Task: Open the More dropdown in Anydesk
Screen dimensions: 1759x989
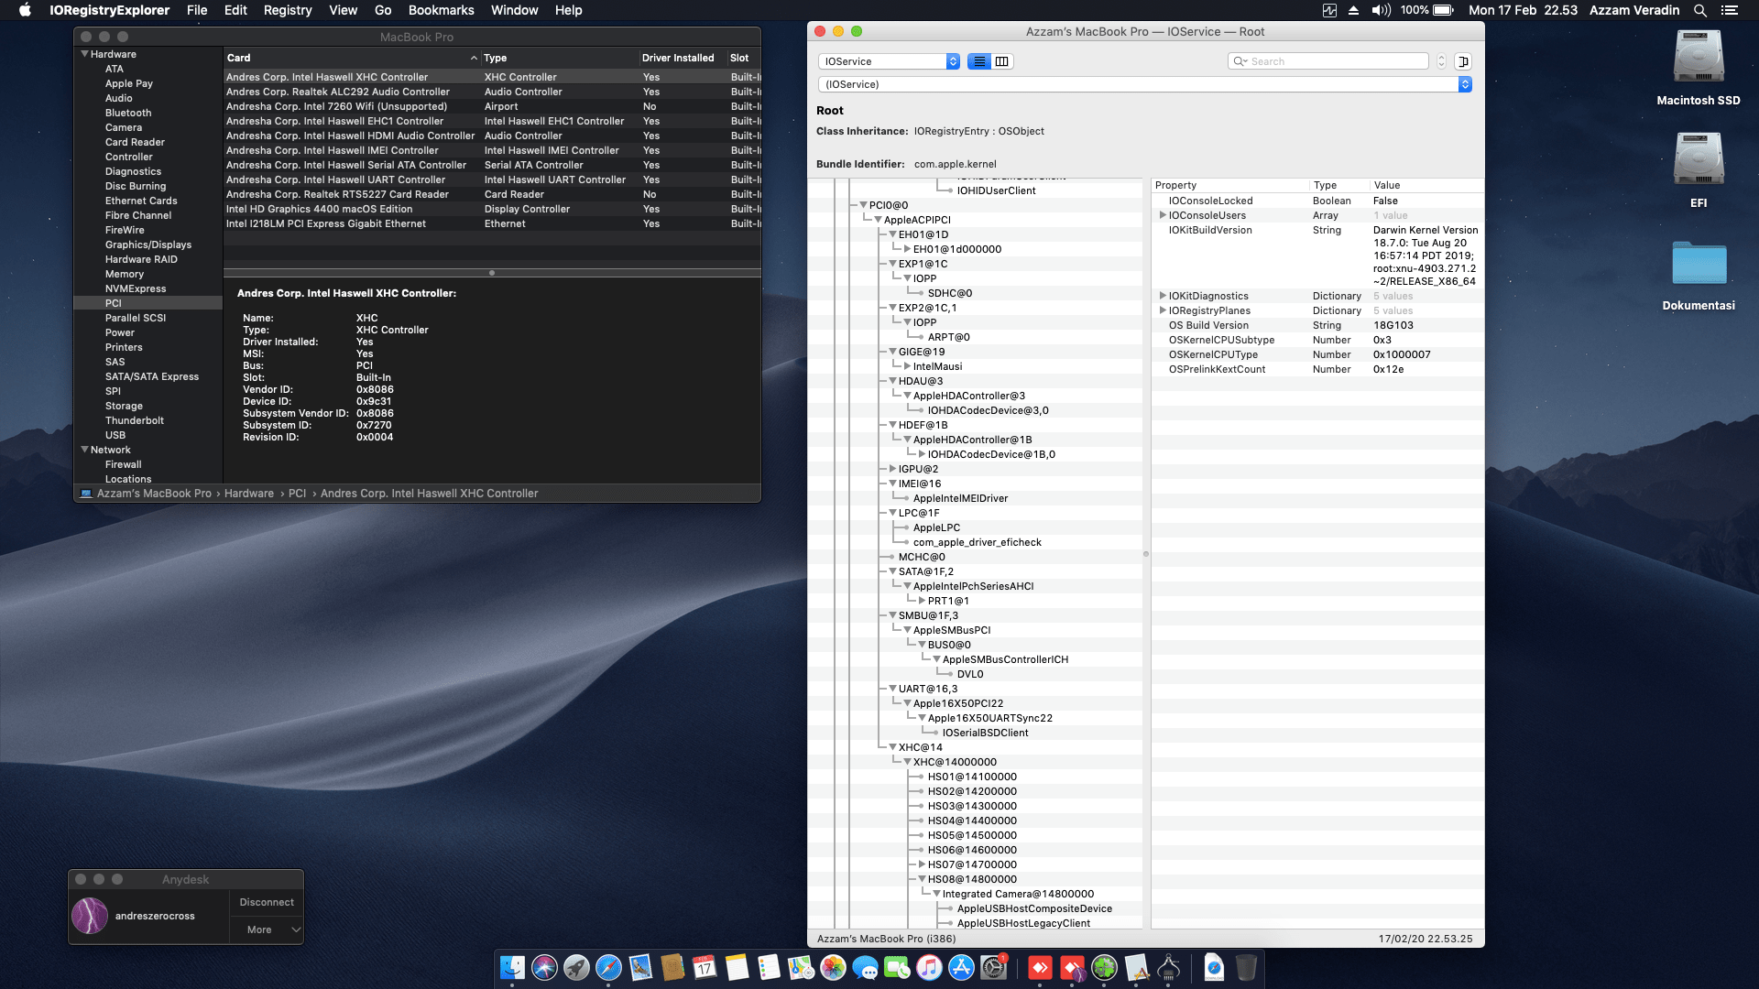Action: tap(267, 929)
